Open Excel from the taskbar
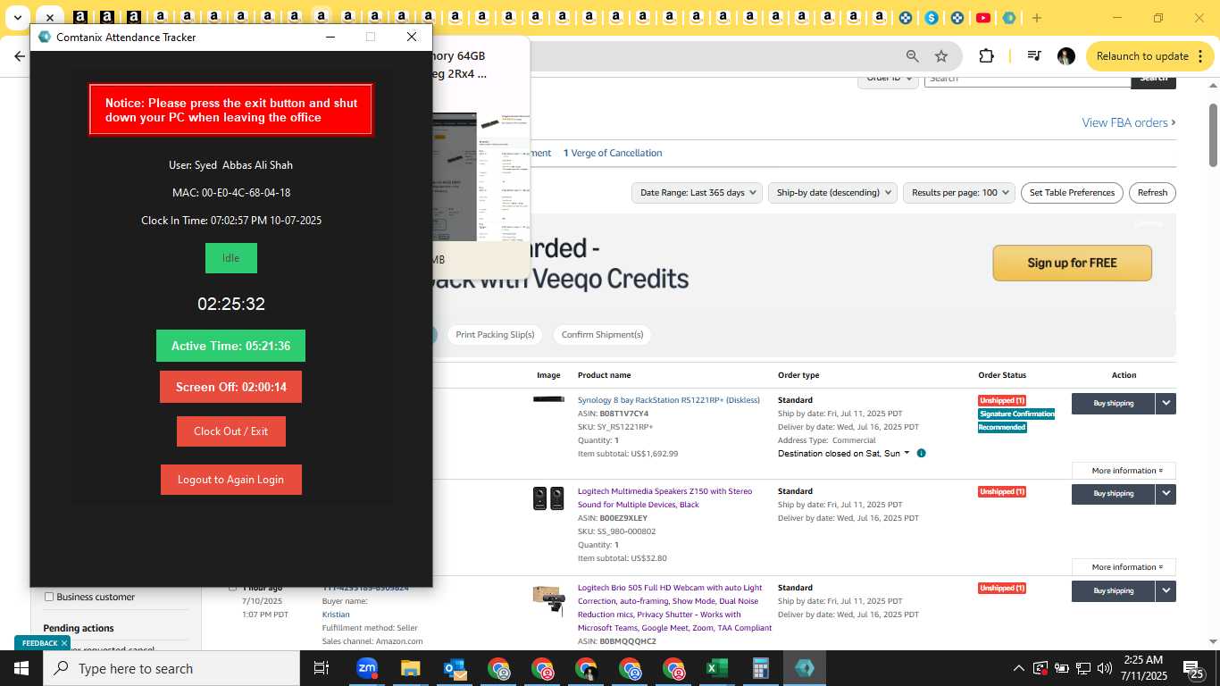Image resolution: width=1220 pixels, height=686 pixels. pyautogui.click(x=717, y=668)
